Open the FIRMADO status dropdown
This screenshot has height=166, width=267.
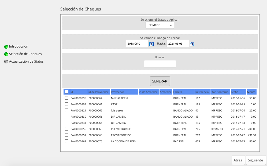(160, 25)
